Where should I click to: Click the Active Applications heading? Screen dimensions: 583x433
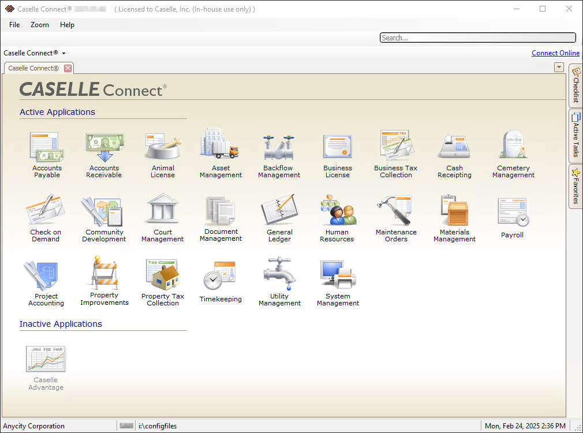(57, 112)
